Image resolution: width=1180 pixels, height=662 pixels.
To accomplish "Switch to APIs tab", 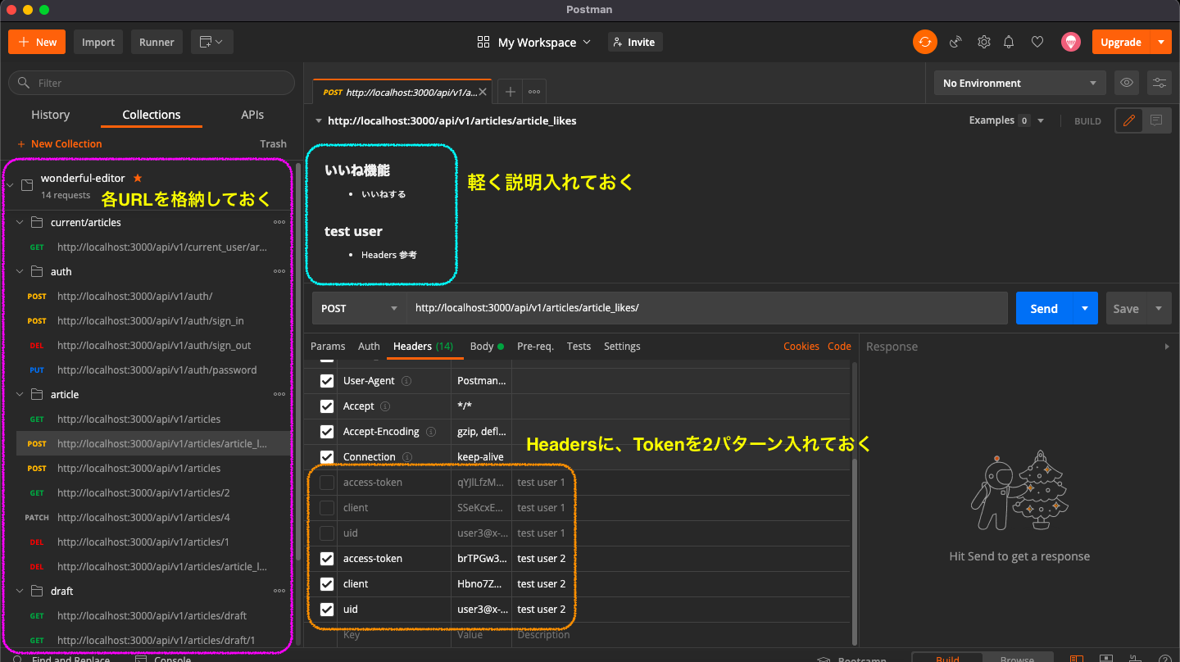I will point(252,115).
